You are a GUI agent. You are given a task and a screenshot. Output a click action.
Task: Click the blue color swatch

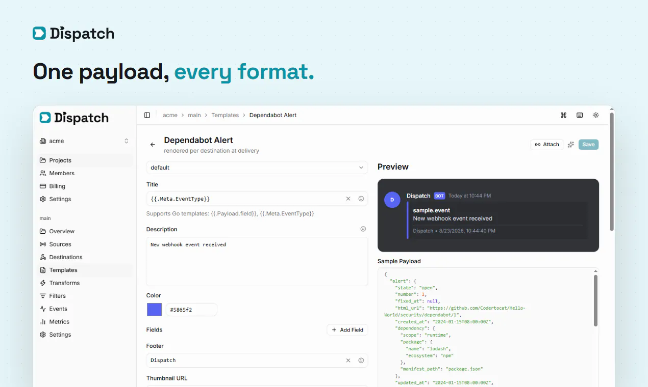tap(154, 310)
